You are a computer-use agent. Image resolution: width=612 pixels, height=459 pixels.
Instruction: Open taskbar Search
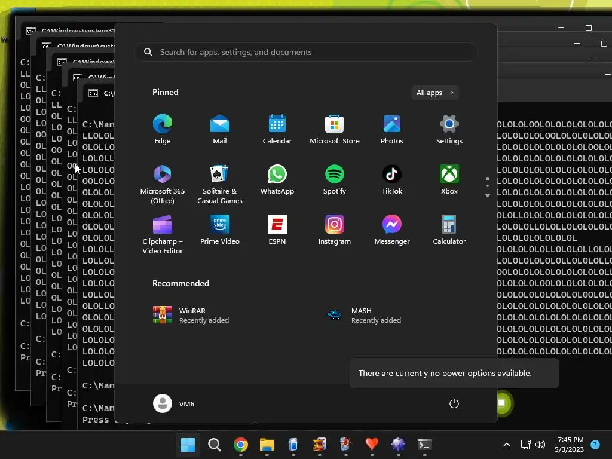tap(215, 445)
